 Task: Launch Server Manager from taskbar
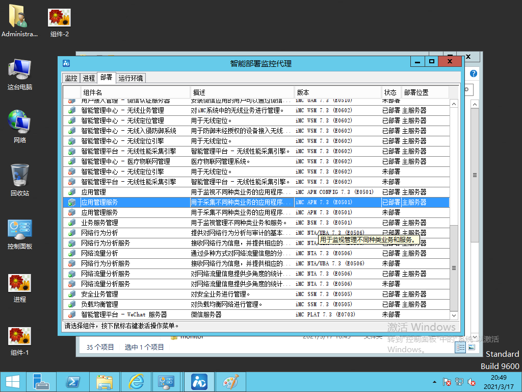[x=41, y=382]
